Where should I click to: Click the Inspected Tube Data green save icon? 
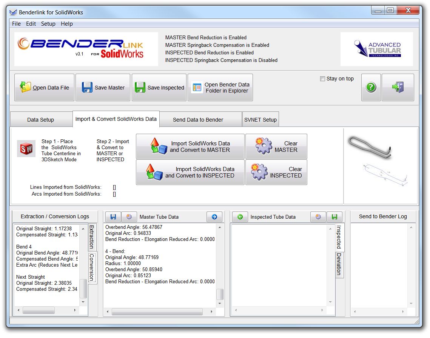334,217
